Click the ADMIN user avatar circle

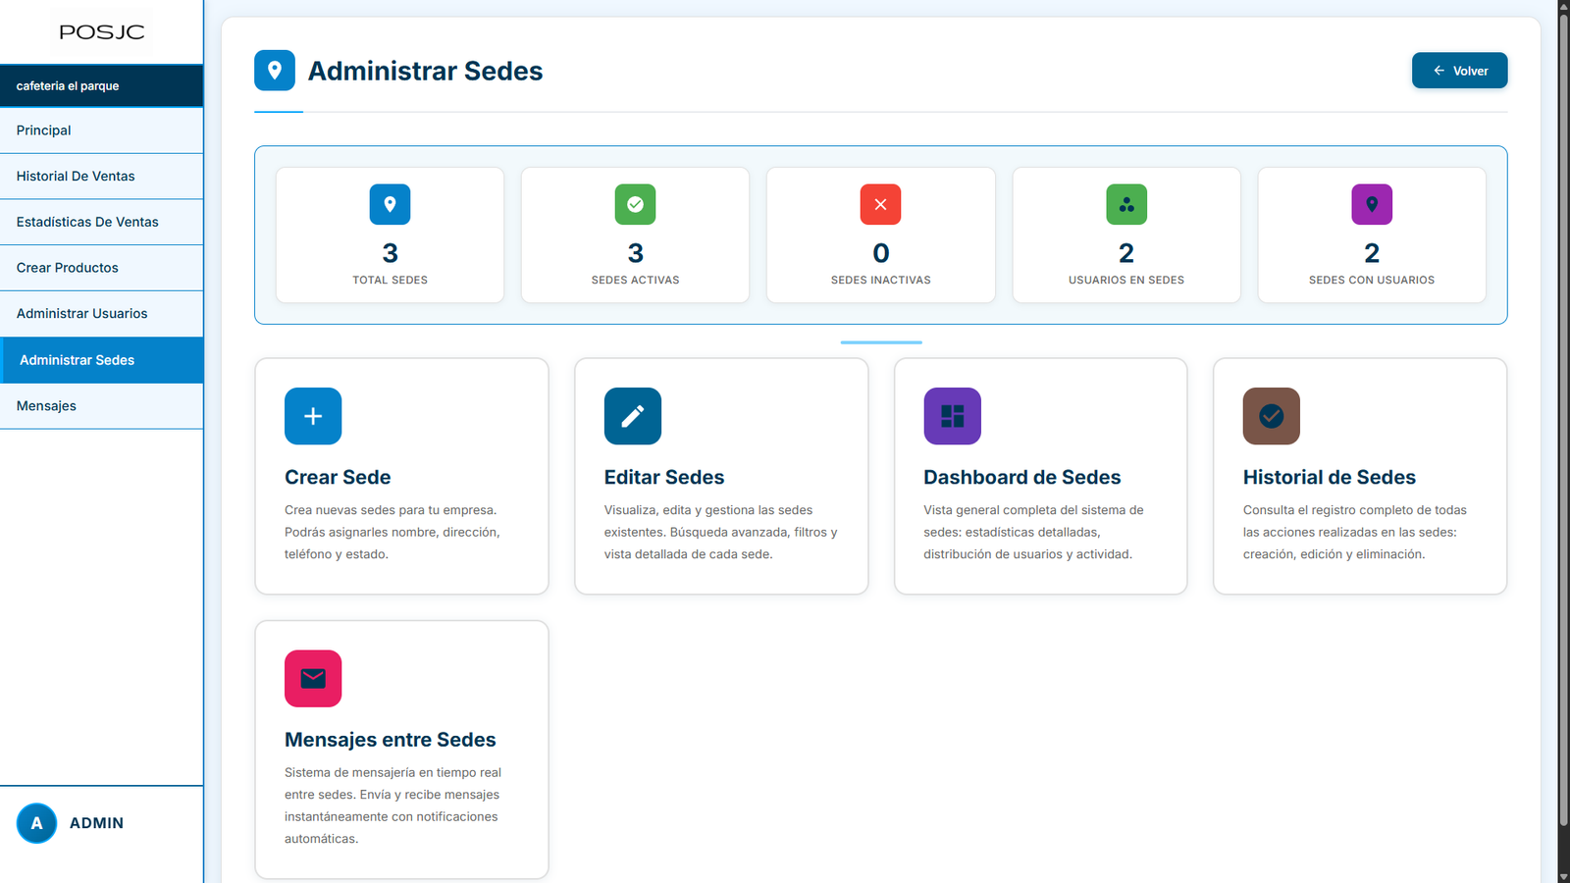(36, 823)
